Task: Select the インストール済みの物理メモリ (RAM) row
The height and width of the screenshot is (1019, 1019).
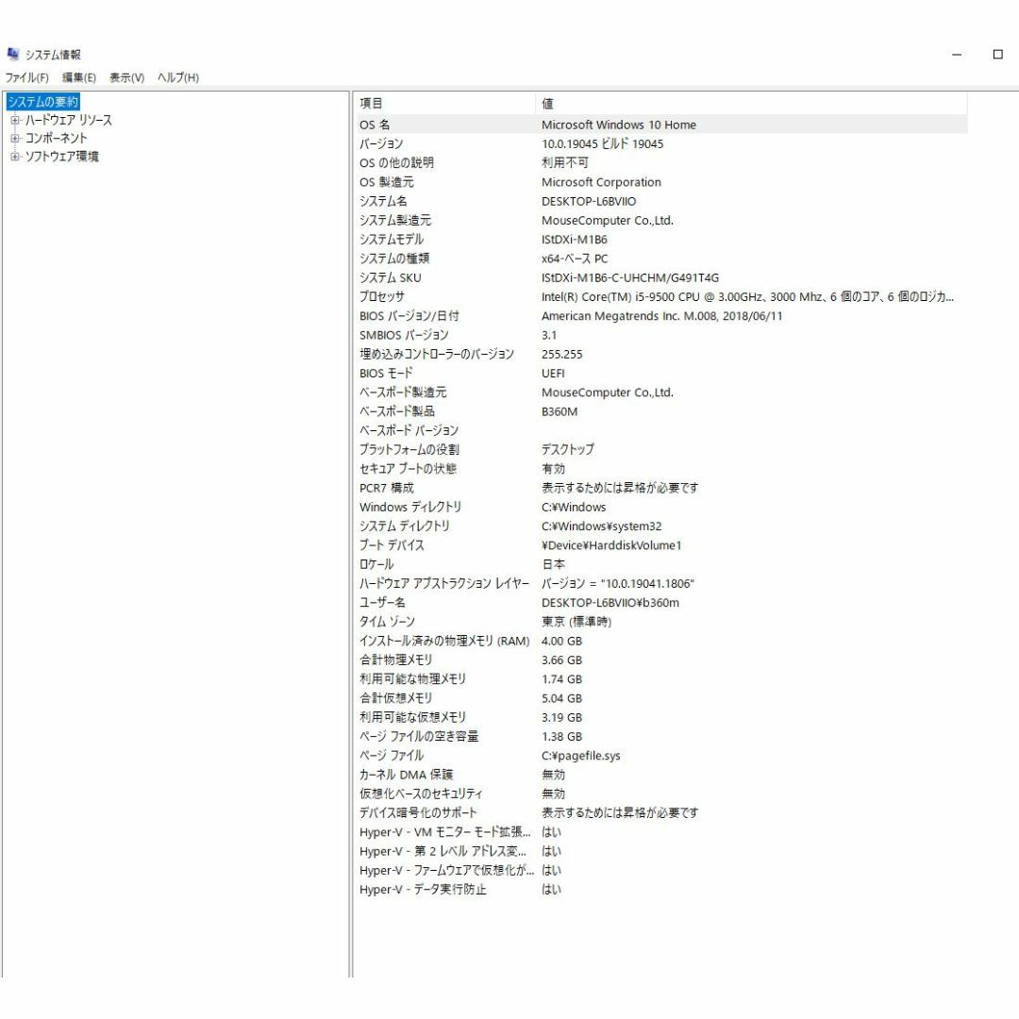Action: click(x=661, y=641)
